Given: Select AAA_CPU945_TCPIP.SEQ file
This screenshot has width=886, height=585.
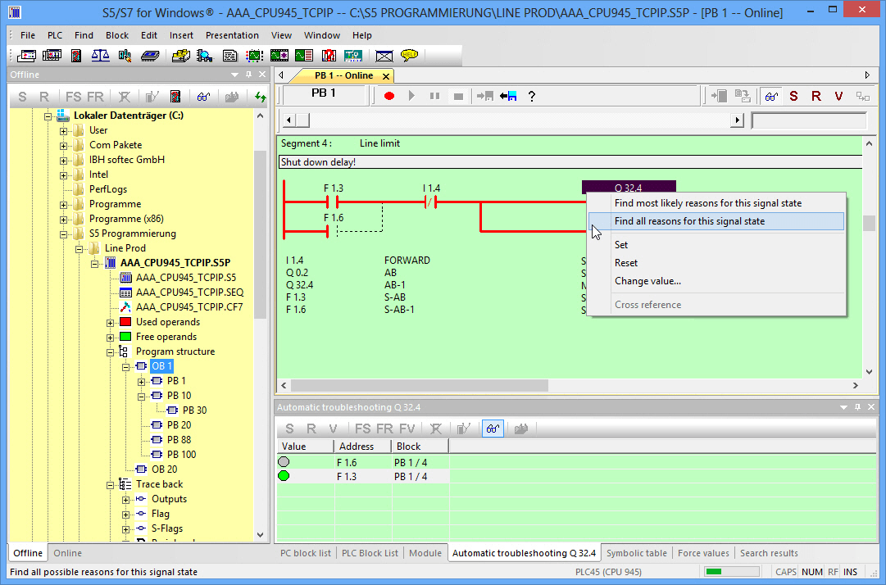Looking at the screenshot, I should [189, 292].
